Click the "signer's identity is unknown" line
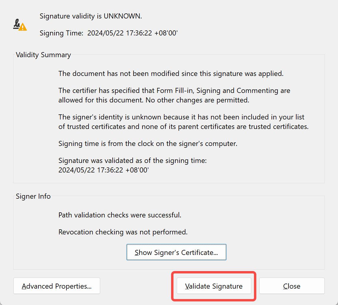The height and width of the screenshot is (305, 338). (x=181, y=117)
